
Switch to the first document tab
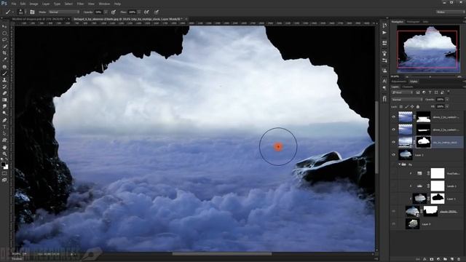(x=39, y=19)
